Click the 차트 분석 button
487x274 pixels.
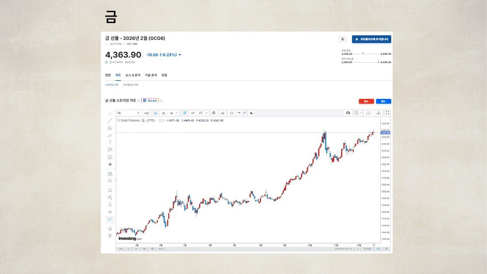pos(150,101)
